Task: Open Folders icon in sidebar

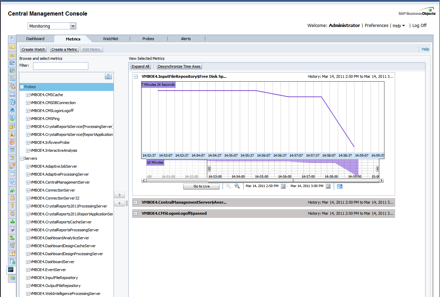Action: [12, 47]
